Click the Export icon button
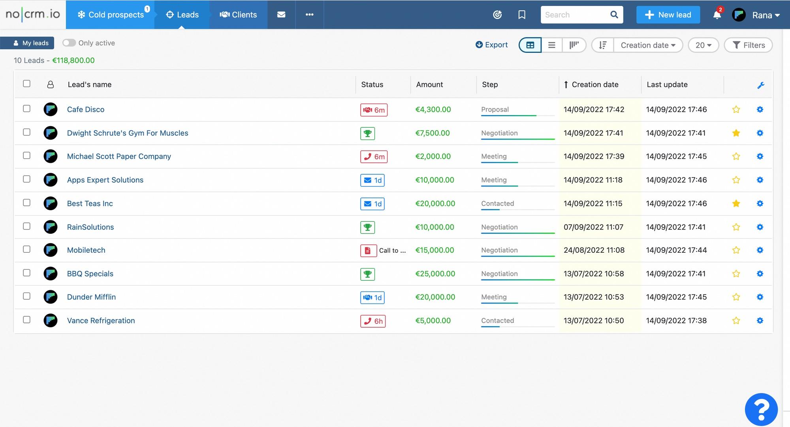790x427 pixels. [x=478, y=45]
